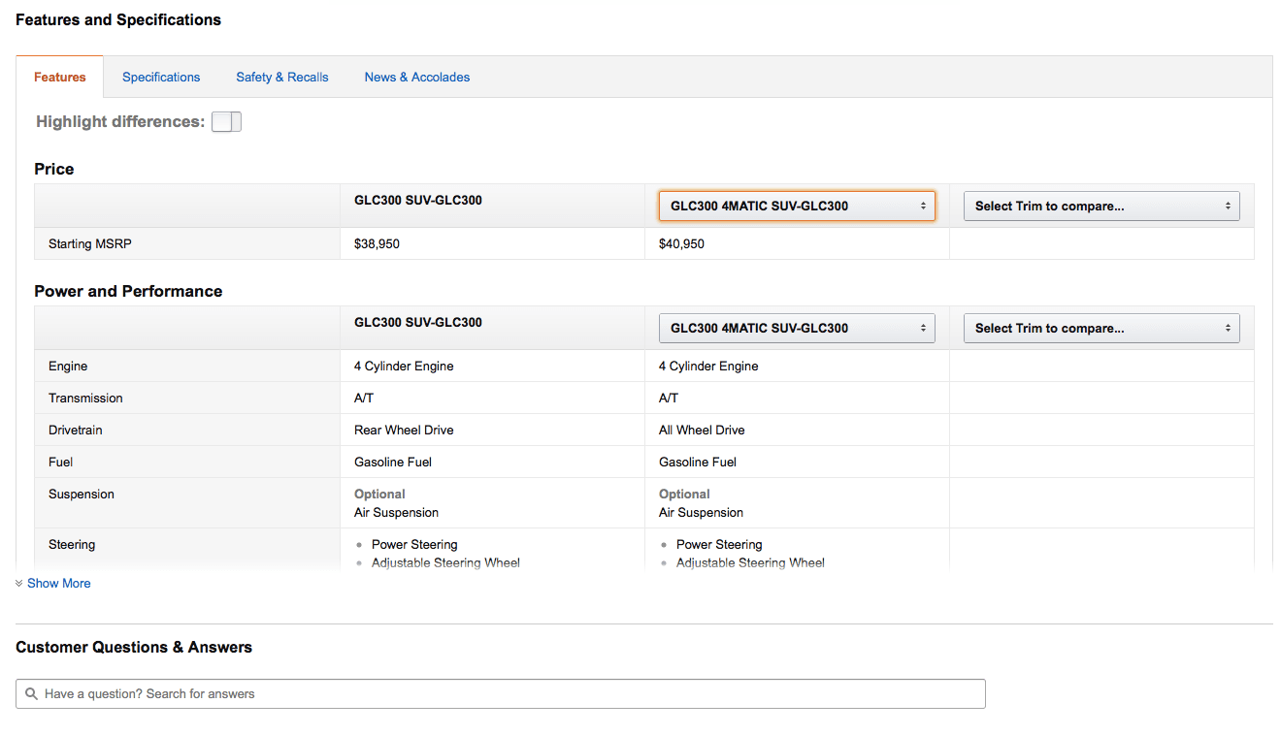Click the Steering row label
The height and width of the screenshot is (735, 1281).
(x=72, y=545)
